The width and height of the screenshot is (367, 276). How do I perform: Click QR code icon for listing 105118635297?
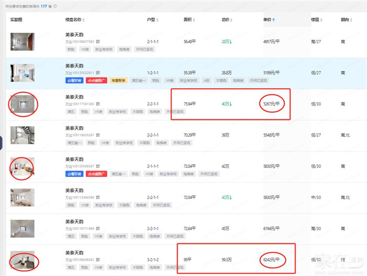pyautogui.click(x=98, y=135)
